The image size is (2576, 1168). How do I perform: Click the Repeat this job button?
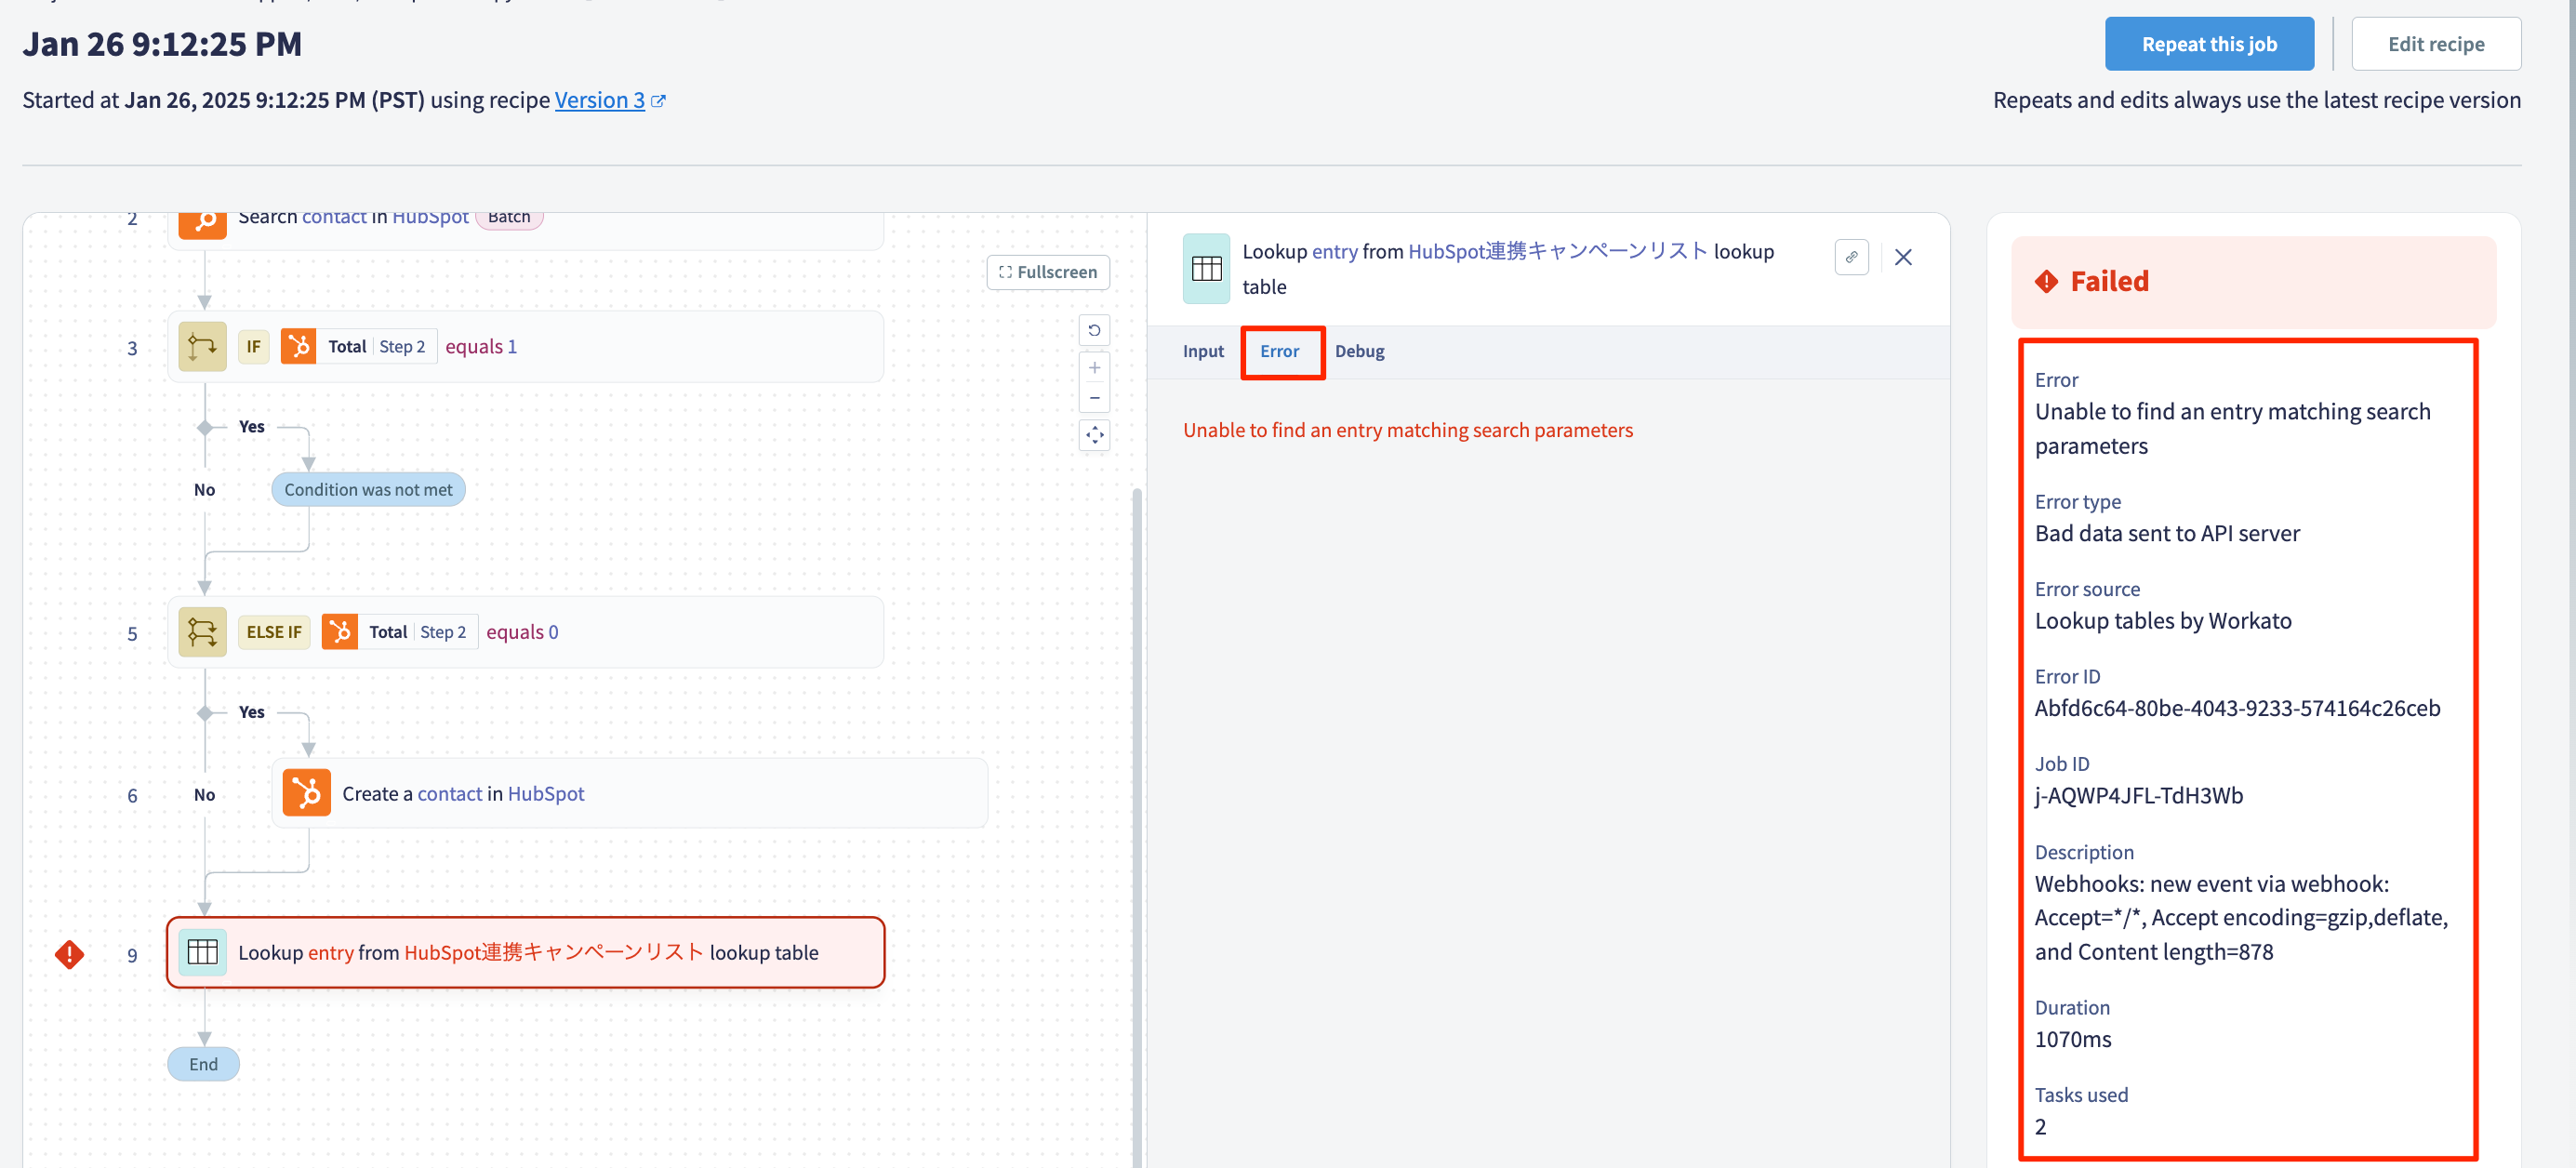pos(2208,44)
